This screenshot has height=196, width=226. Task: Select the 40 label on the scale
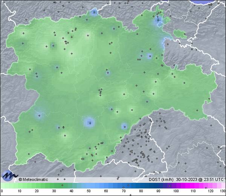coord(71,191)
